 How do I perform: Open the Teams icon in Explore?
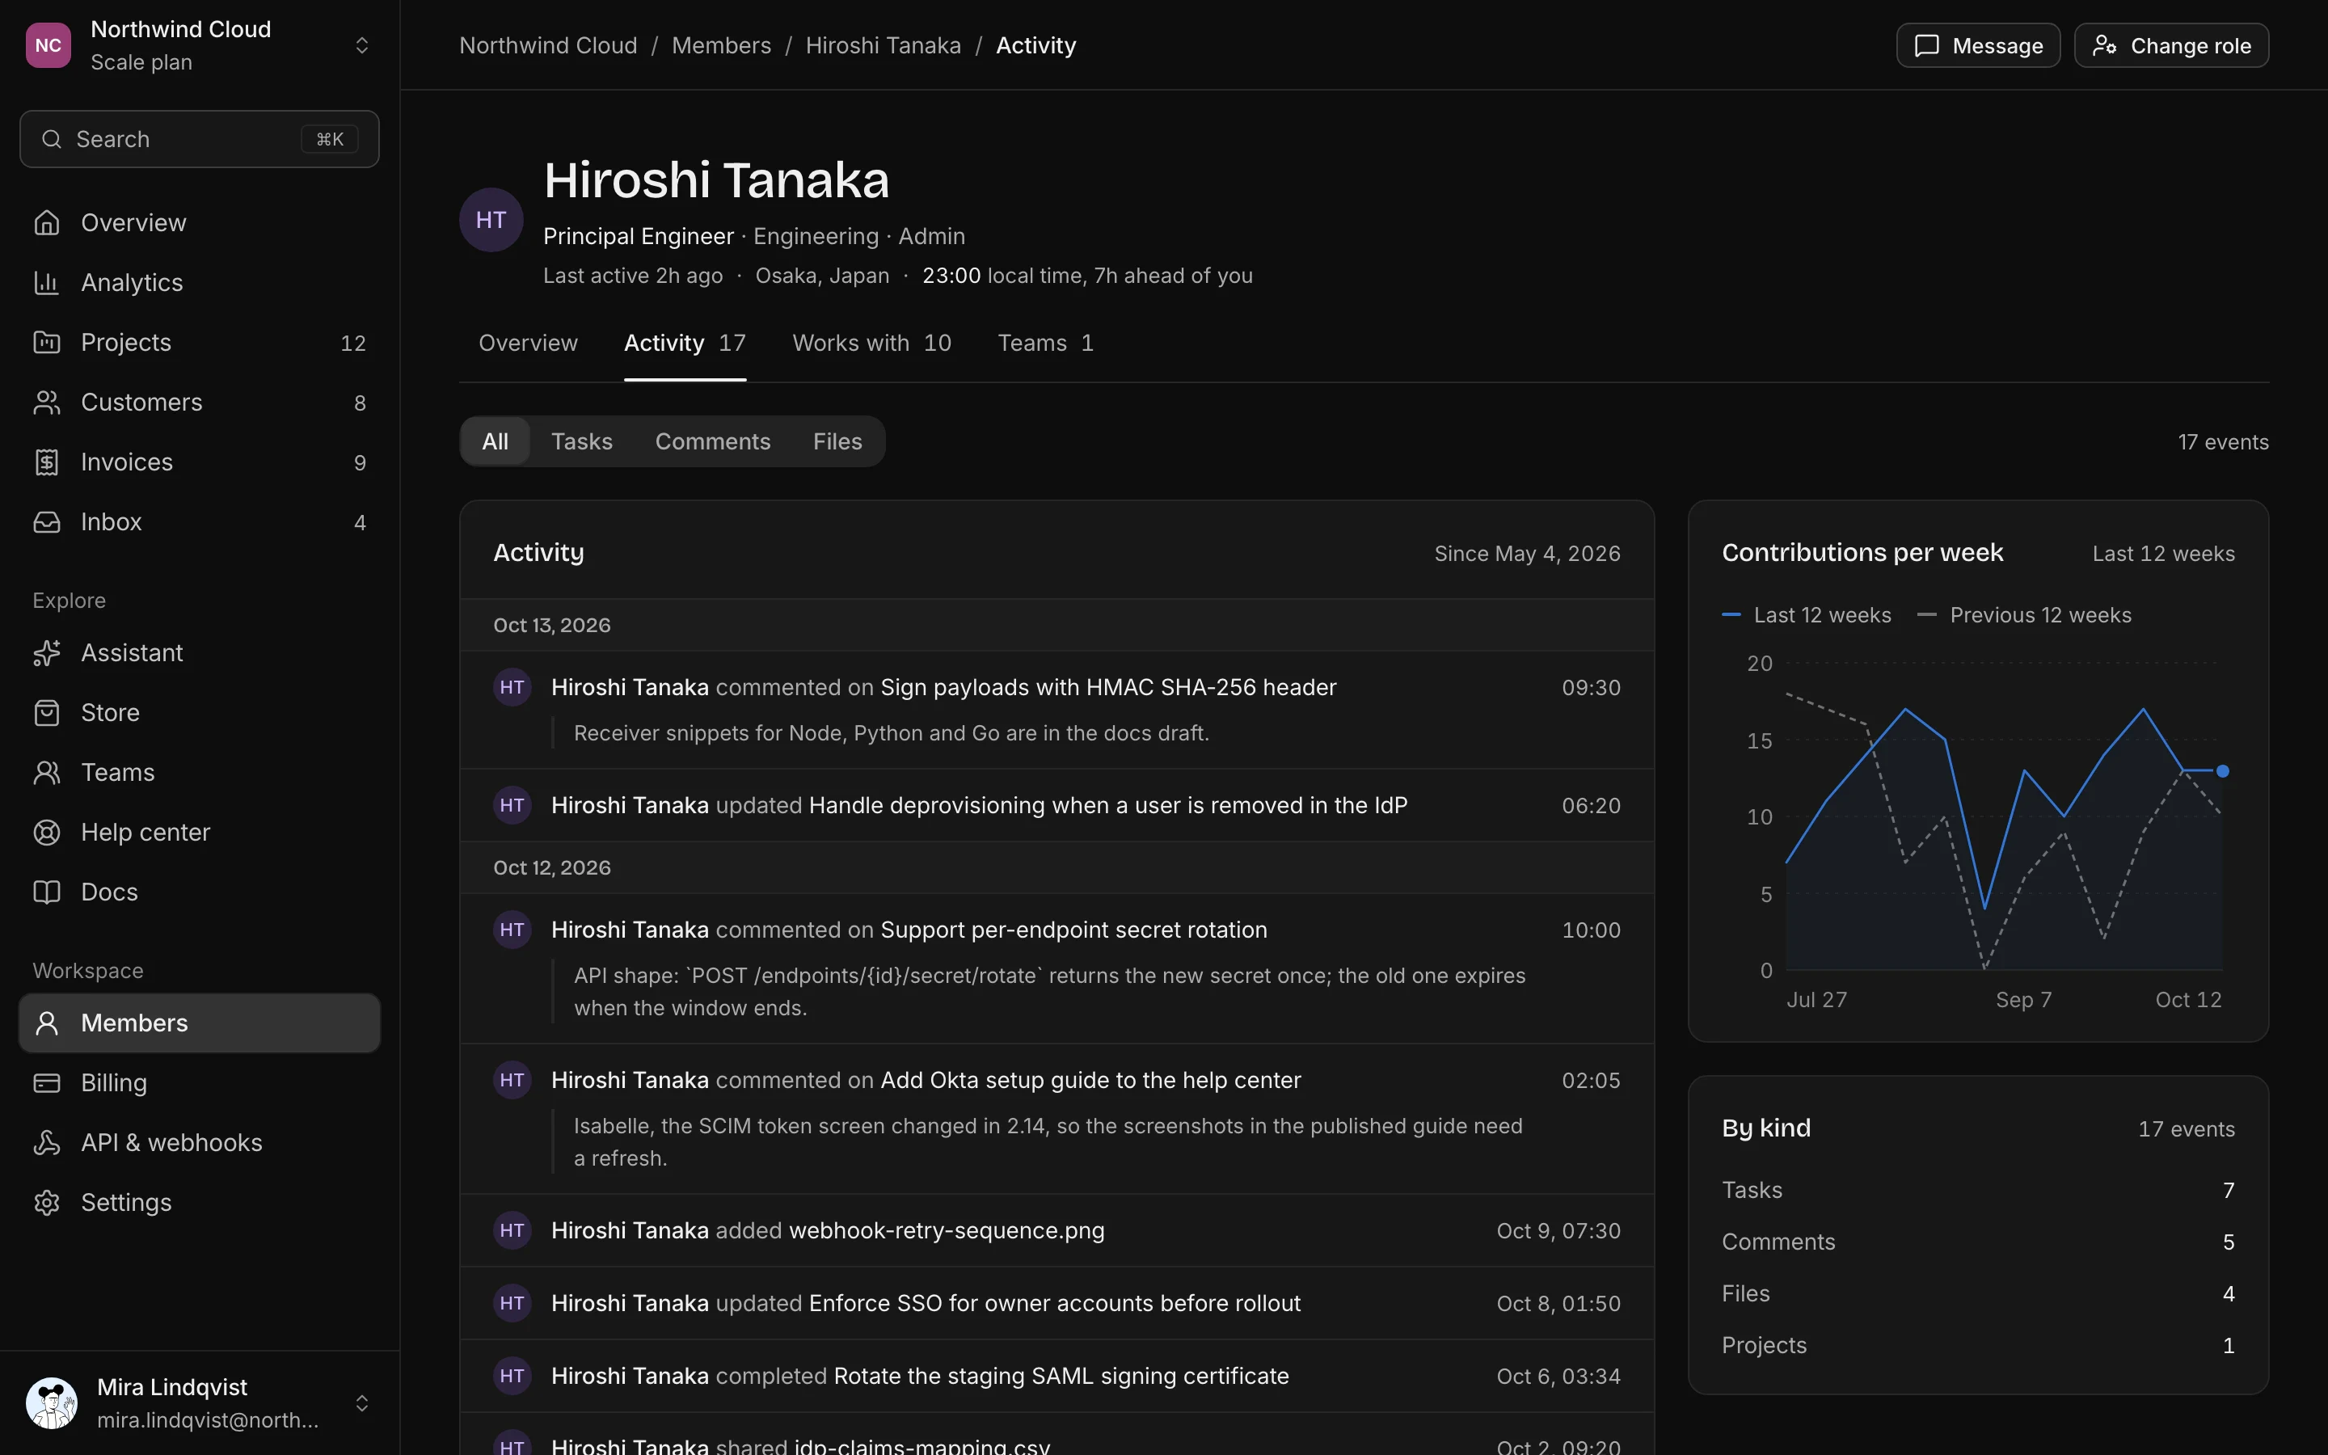[x=46, y=772]
